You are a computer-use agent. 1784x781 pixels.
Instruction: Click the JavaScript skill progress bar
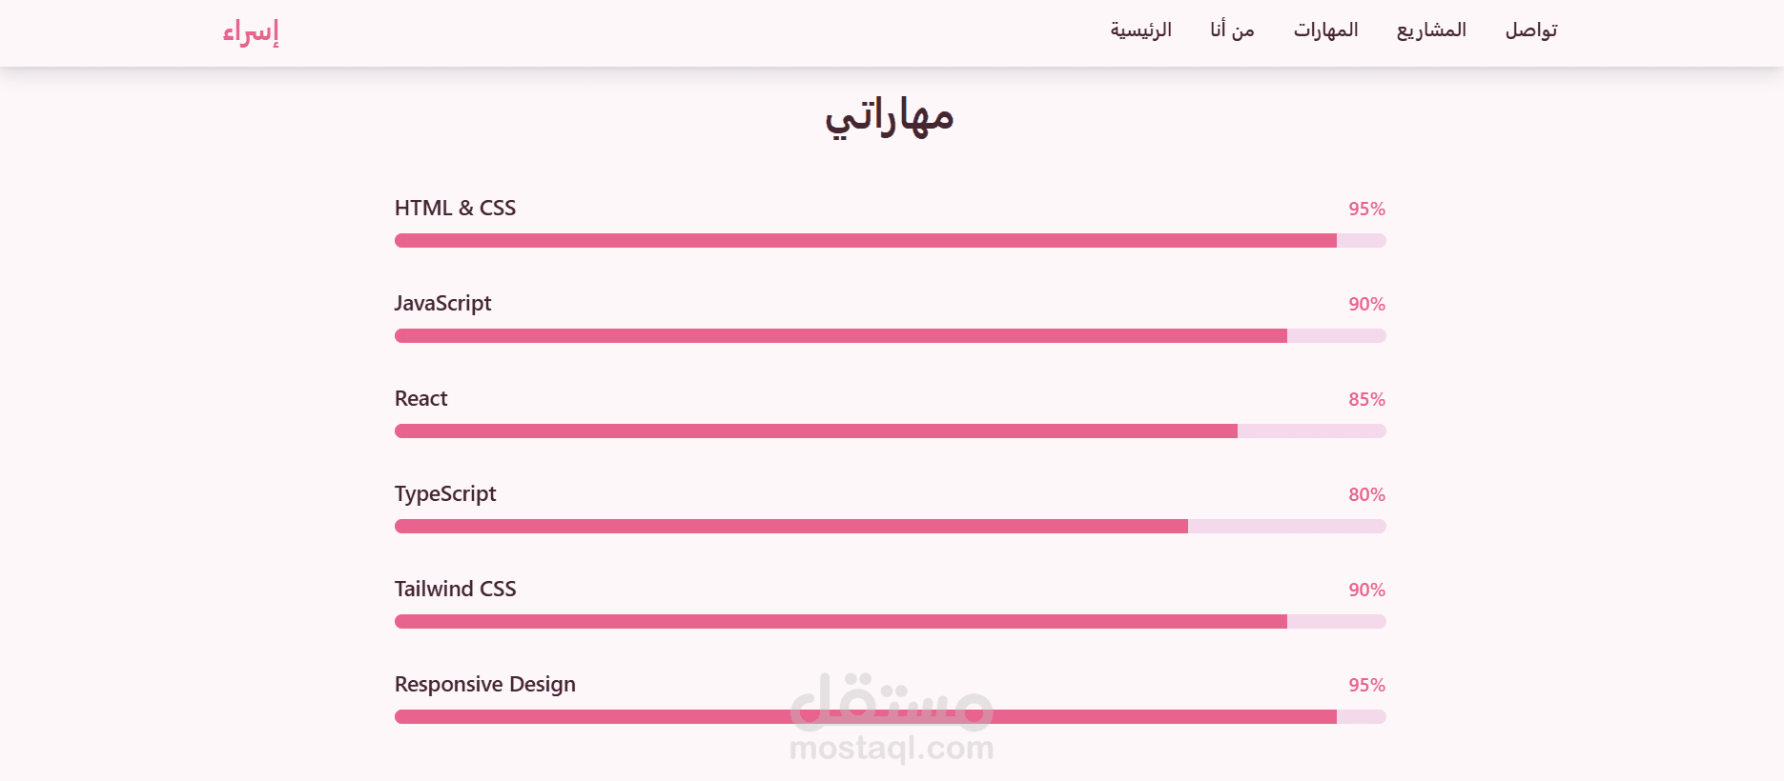coord(890,336)
